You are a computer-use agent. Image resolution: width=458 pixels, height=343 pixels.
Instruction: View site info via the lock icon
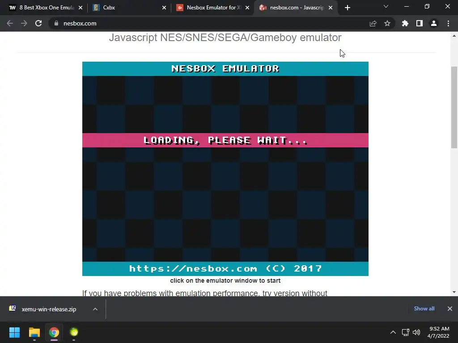tap(56, 23)
